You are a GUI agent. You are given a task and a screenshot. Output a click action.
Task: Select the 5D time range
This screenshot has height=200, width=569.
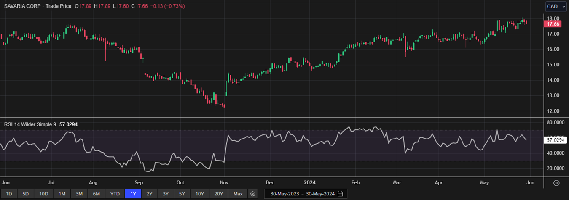click(25, 194)
